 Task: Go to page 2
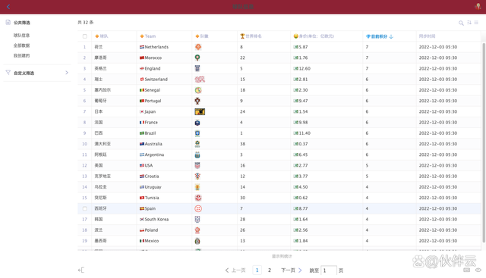[x=270, y=270]
